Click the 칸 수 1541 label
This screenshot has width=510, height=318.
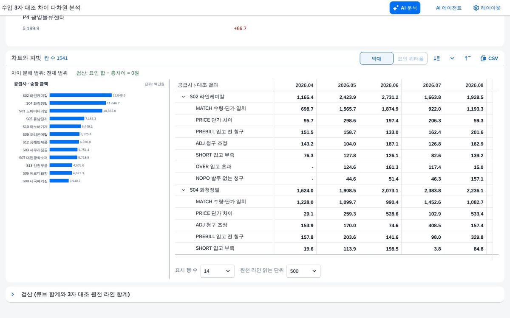click(x=56, y=58)
